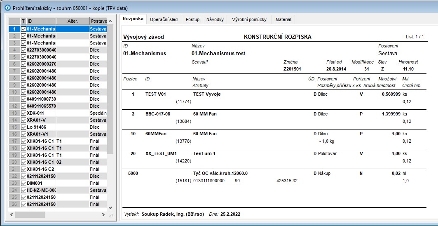
Task: Click the quantity 1,399999 in the report
Action: click(391, 114)
